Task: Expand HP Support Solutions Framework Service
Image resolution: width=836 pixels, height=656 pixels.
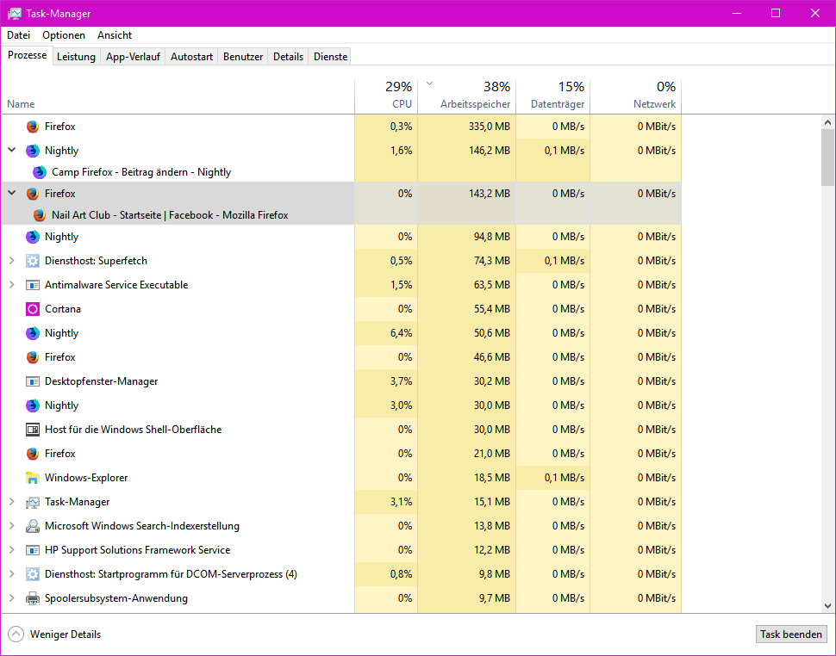Action: 12,550
